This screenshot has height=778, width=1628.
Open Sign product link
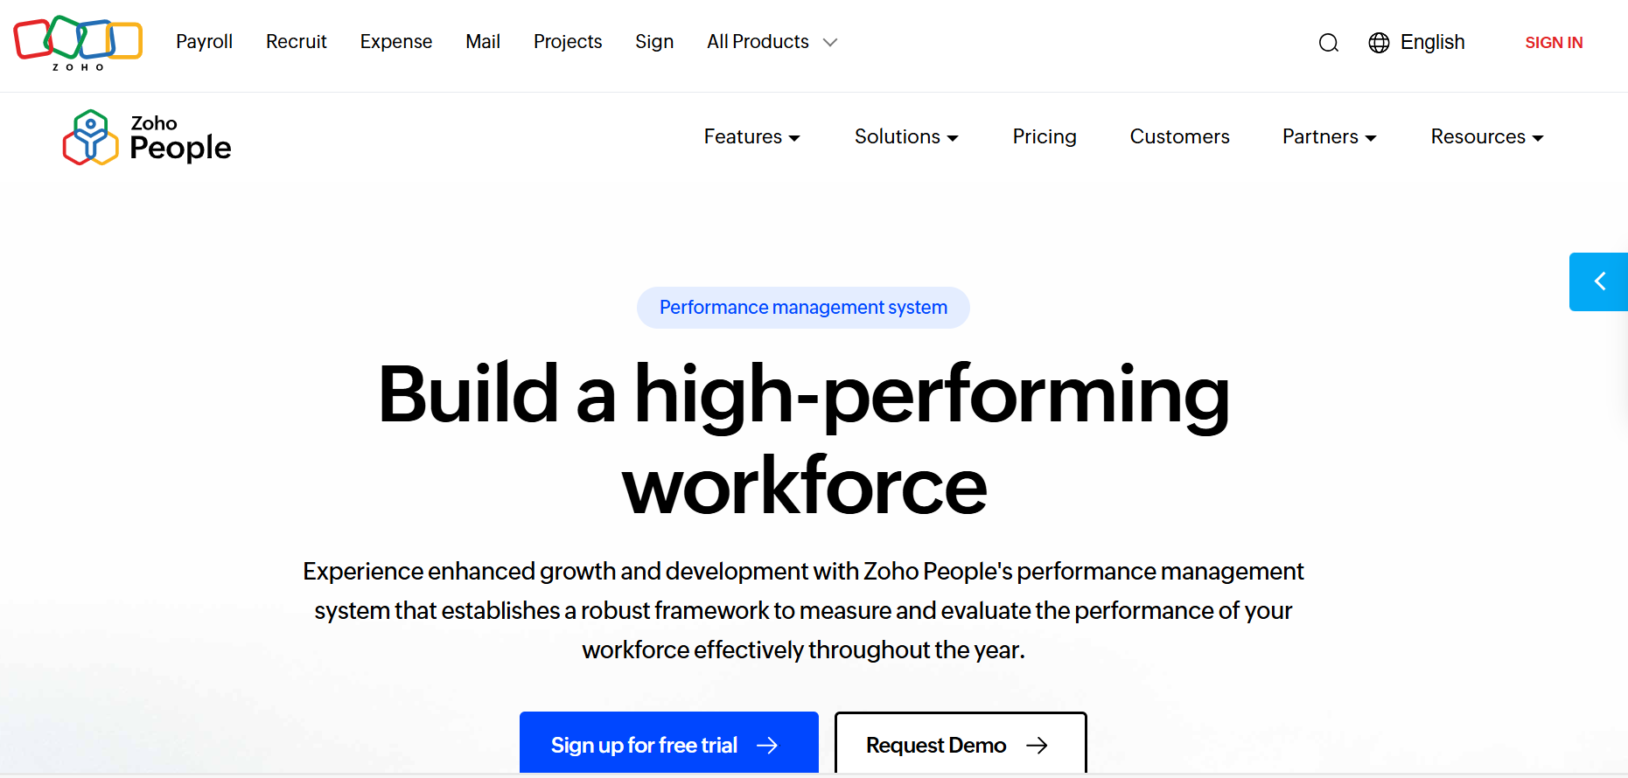(x=654, y=42)
